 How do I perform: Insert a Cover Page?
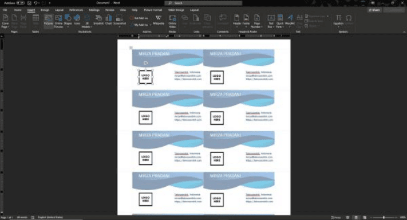(5, 21)
